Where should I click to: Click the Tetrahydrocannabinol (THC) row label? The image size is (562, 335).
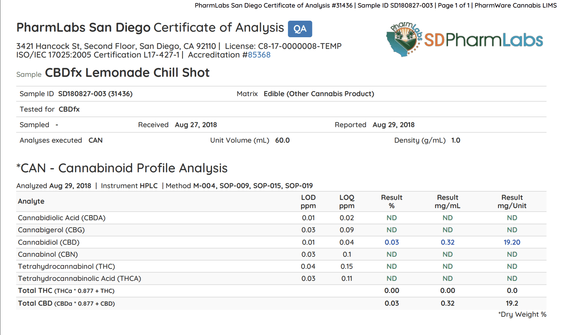click(66, 266)
